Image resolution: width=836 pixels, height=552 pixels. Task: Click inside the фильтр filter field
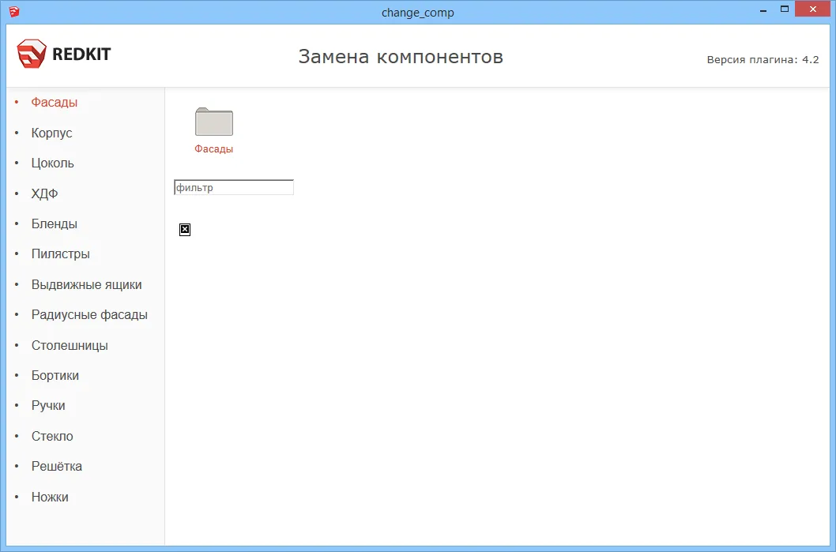(233, 186)
